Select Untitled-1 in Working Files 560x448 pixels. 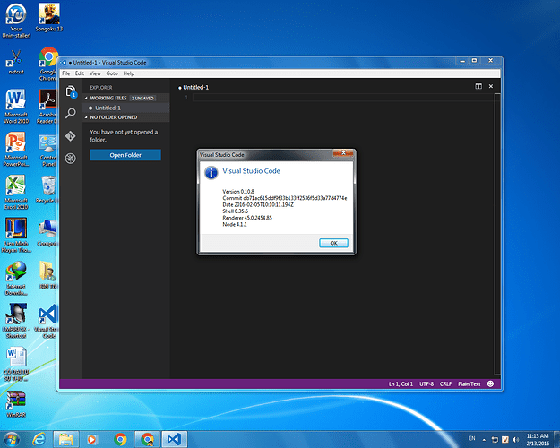pos(125,108)
